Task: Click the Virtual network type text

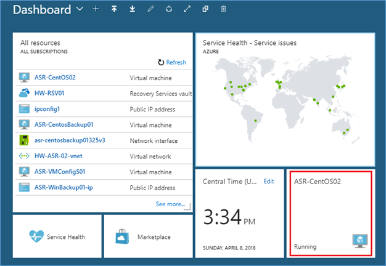Action: (x=150, y=156)
